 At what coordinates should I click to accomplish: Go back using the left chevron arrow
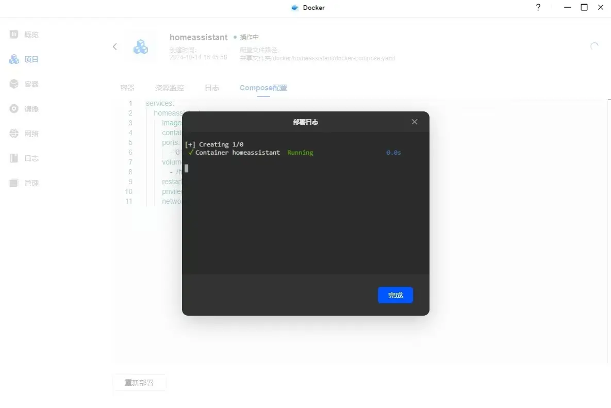click(115, 47)
